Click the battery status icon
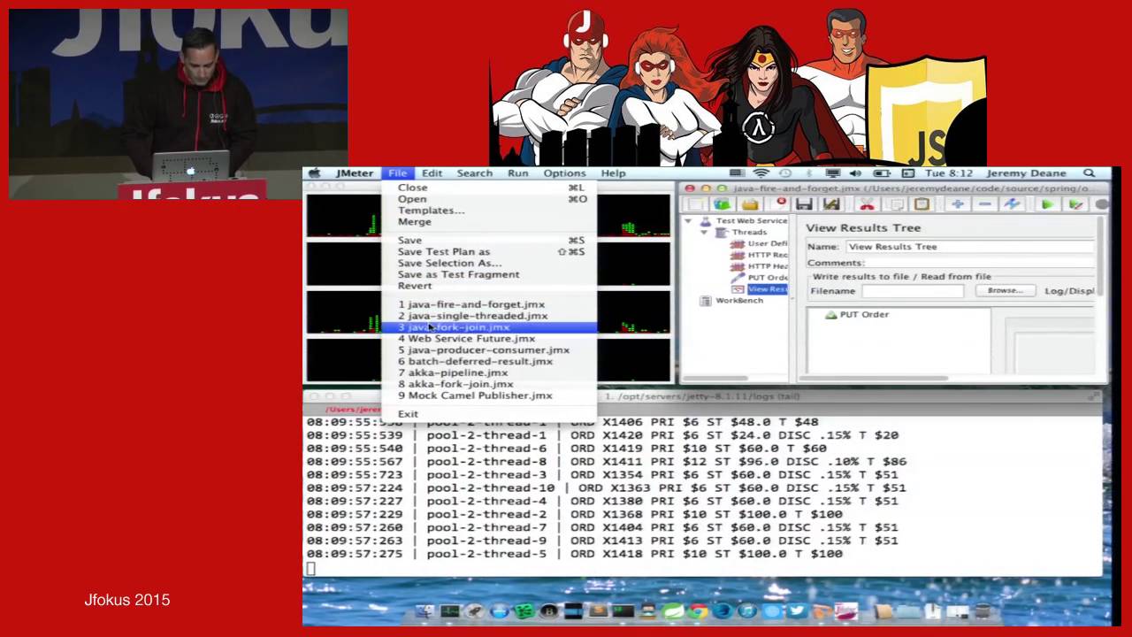The width and height of the screenshot is (1132, 637). (882, 173)
